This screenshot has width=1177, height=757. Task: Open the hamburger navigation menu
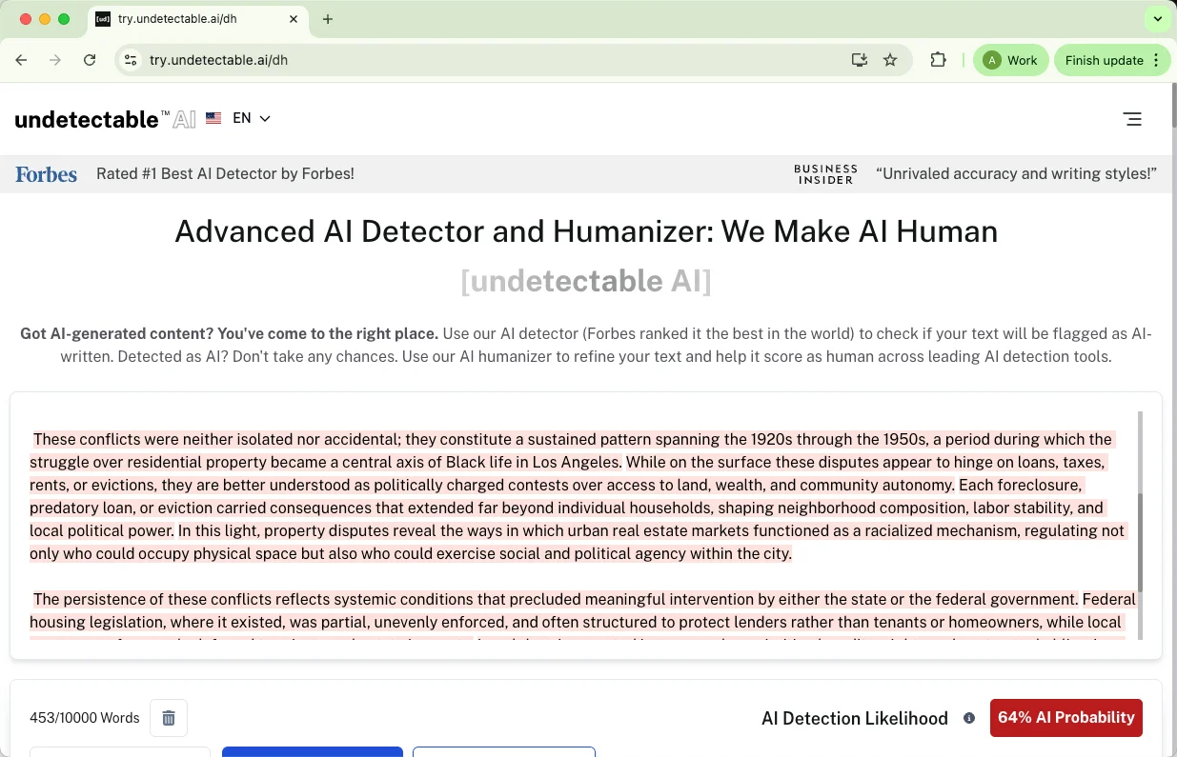(x=1132, y=118)
